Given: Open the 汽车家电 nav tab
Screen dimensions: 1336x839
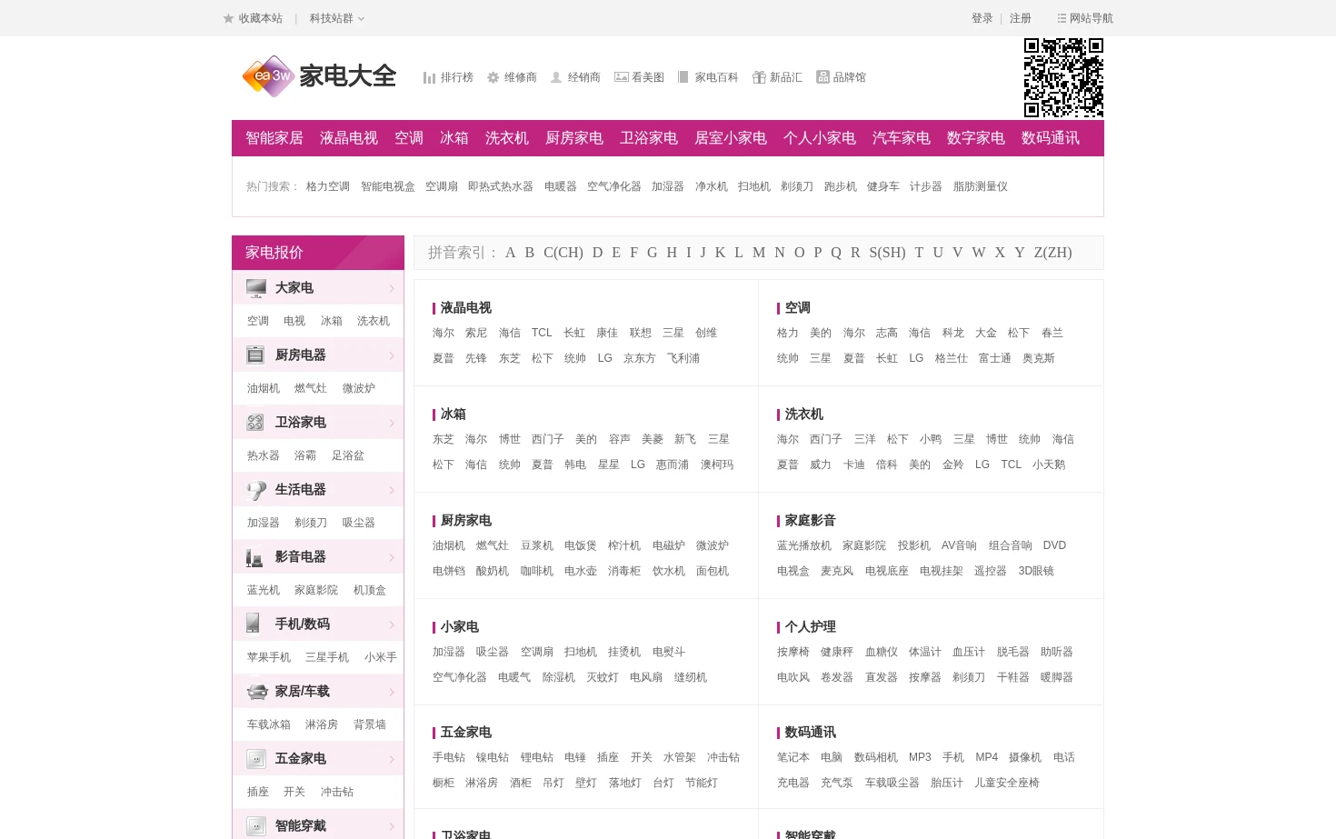Looking at the screenshot, I should [x=902, y=138].
